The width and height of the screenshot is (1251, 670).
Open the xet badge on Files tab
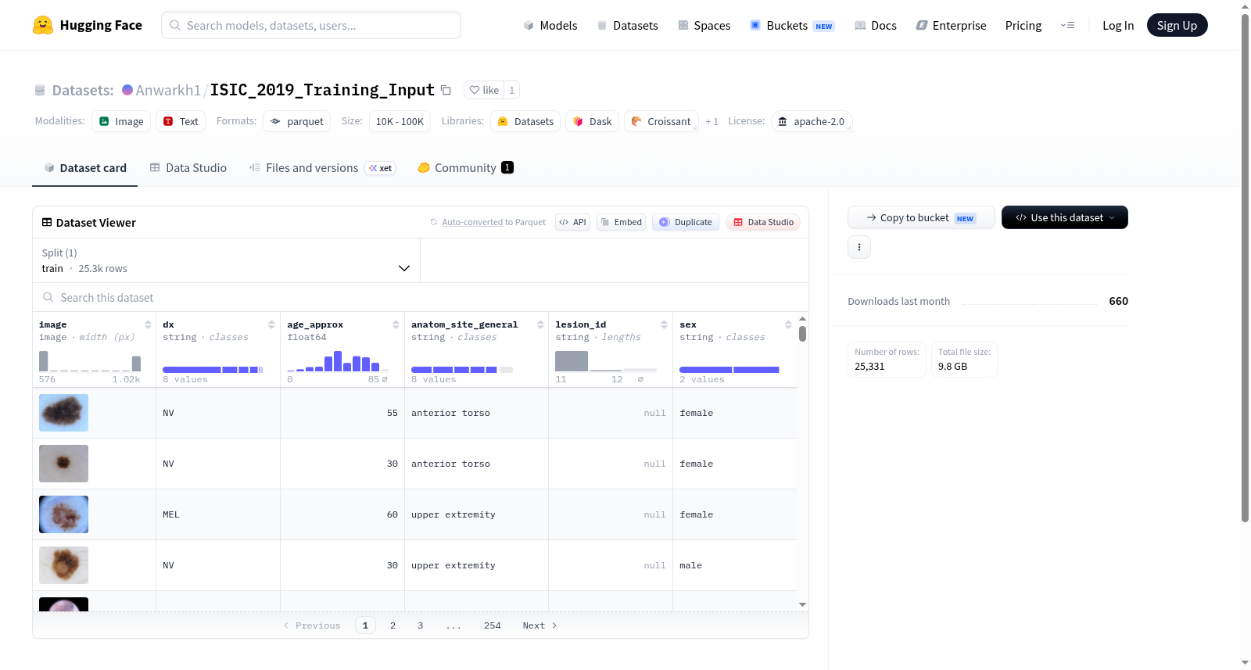coord(381,168)
